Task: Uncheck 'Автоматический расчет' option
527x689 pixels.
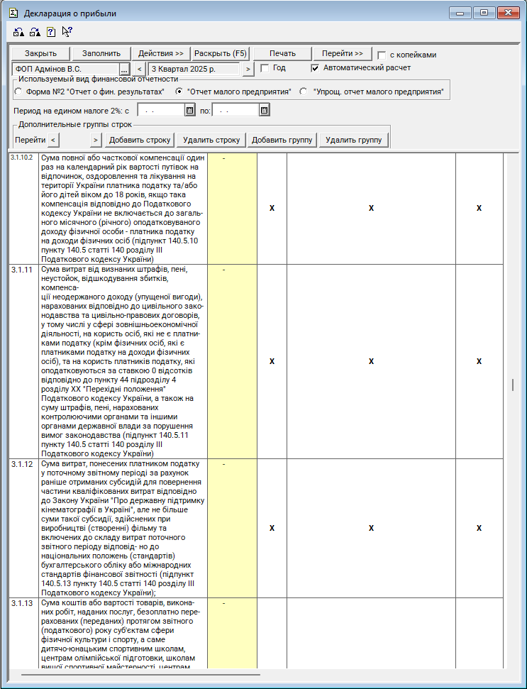Action: click(x=316, y=68)
